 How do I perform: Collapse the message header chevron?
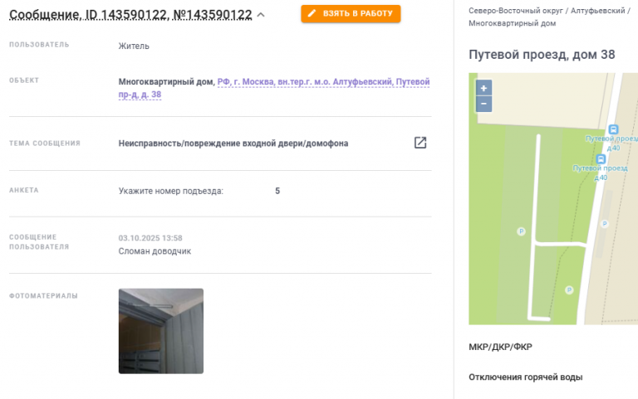click(261, 15)
